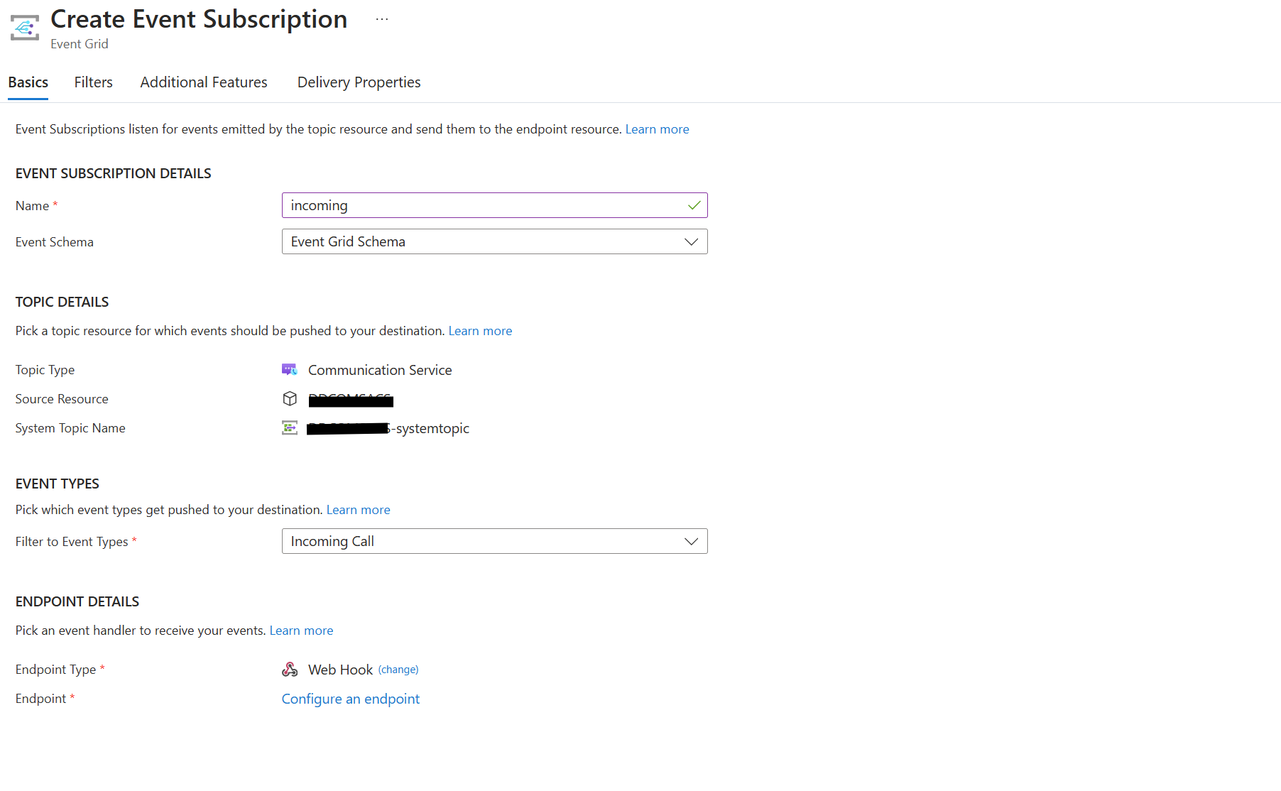Switch to the Basics tab
The image size is (1281, 791).
(x=28, y=82)
